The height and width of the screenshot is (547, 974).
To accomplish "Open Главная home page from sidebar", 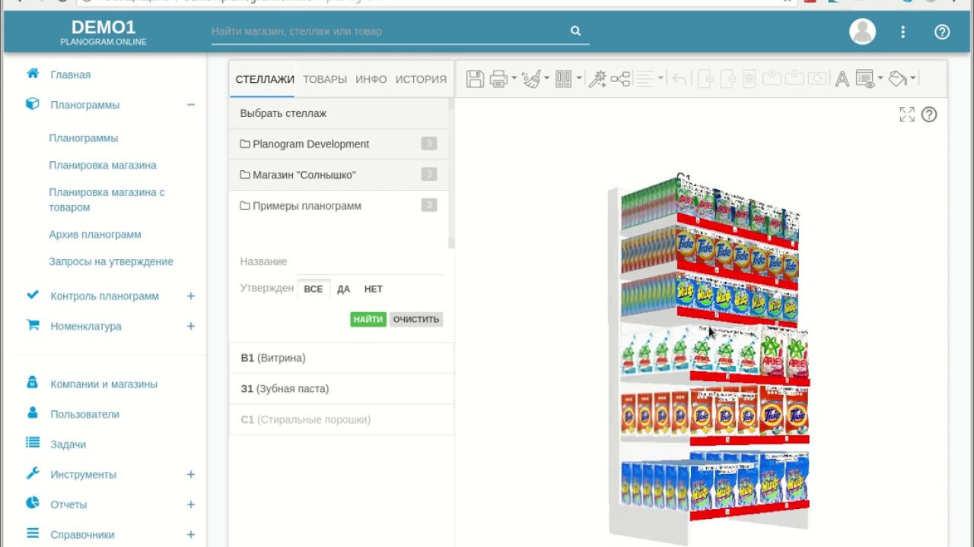I will (70, 74).
